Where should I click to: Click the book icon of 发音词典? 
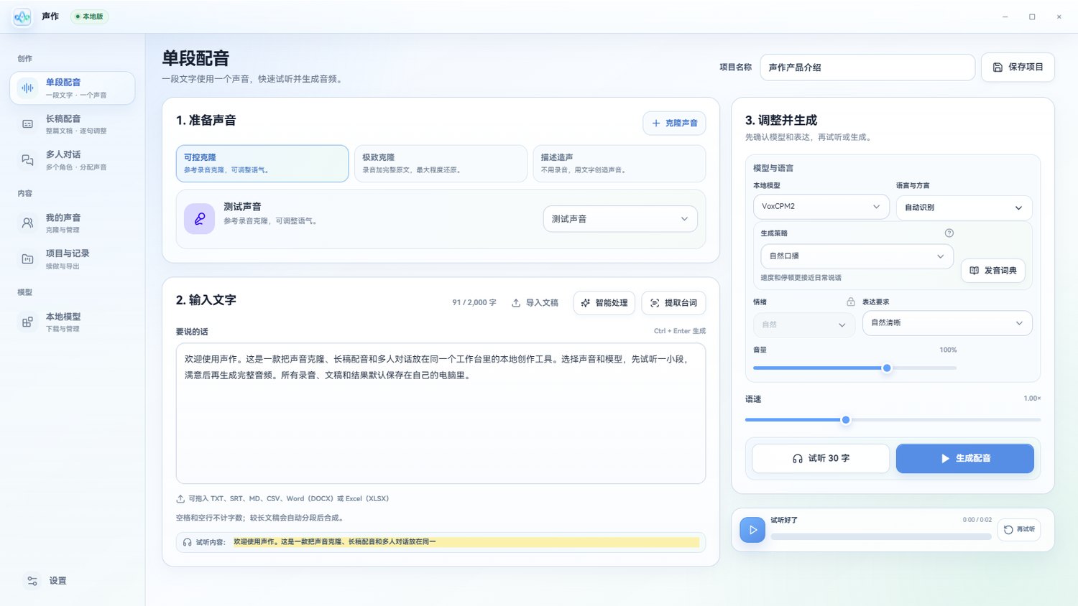(x=974, y=271)
